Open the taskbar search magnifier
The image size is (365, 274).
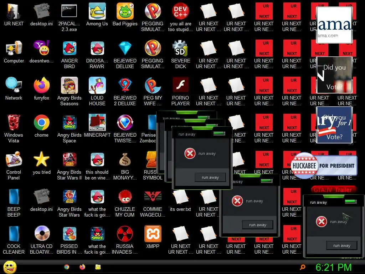pyautogui.click(x=303, y=267)
